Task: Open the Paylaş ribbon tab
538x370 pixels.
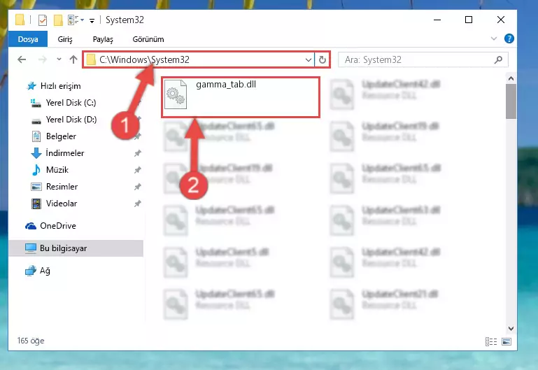Action: click(103, 39)
